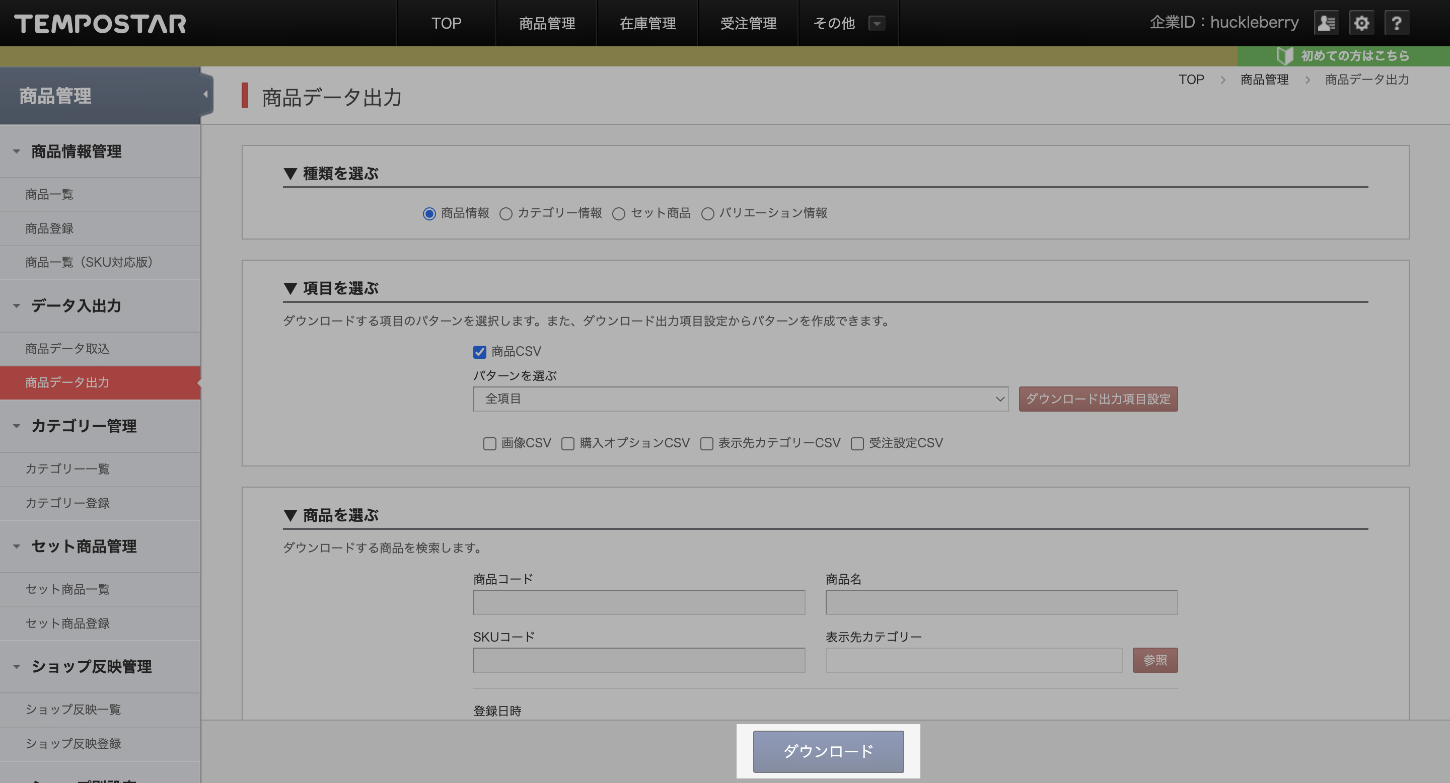1450x783 pixels.
Task: Click the TEMPOSTAR logo
Action: (x=100, y=24)
